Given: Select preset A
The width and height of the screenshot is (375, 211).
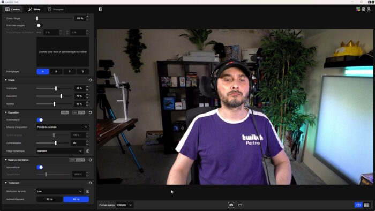Looking at the screenshot, I should [43, 71].
